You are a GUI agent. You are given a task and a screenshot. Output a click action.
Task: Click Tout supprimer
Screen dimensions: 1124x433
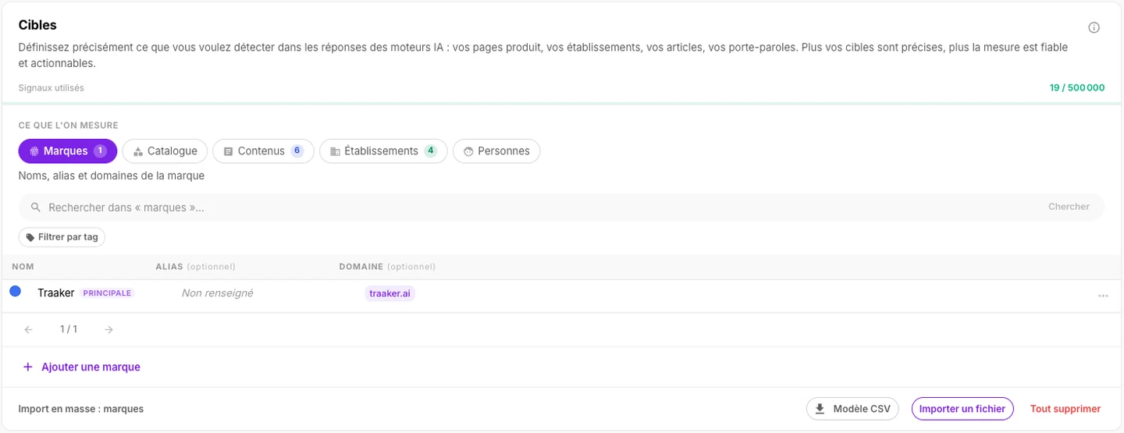(1065, 409)
